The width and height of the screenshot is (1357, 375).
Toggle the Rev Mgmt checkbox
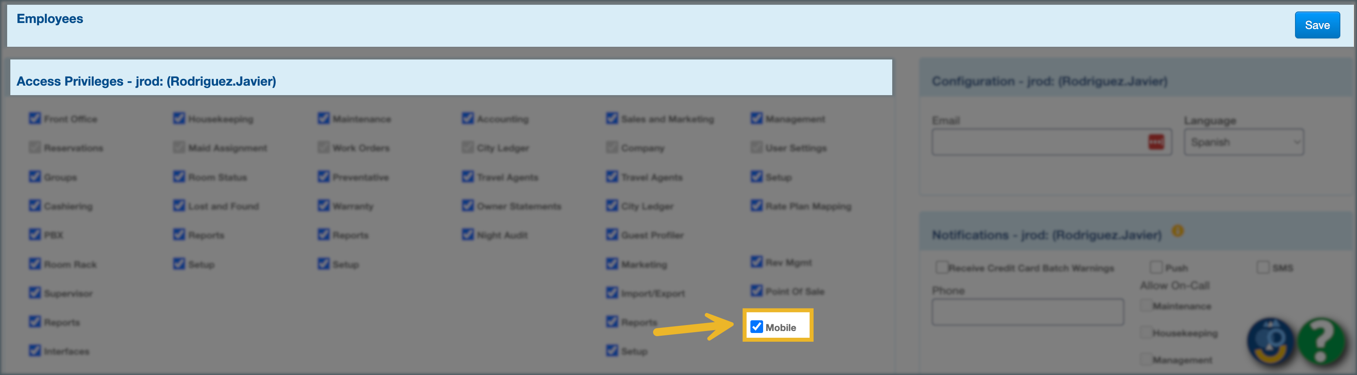(756, 261)
